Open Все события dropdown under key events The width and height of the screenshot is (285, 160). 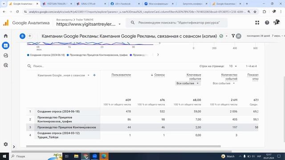[x=187, y=83]
